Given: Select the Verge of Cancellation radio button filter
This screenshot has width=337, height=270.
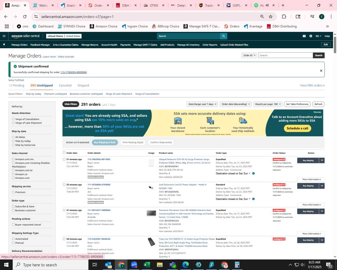Looking at the screenshot, I should [13, 119].
